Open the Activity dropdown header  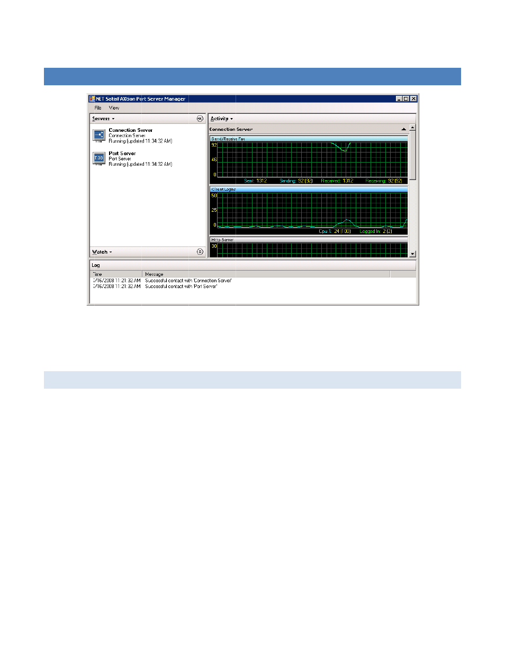point(222,119)
